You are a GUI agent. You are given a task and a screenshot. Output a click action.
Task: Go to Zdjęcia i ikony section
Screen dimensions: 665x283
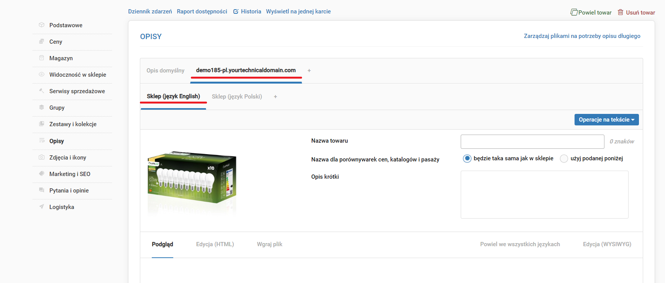click(68, 158)
